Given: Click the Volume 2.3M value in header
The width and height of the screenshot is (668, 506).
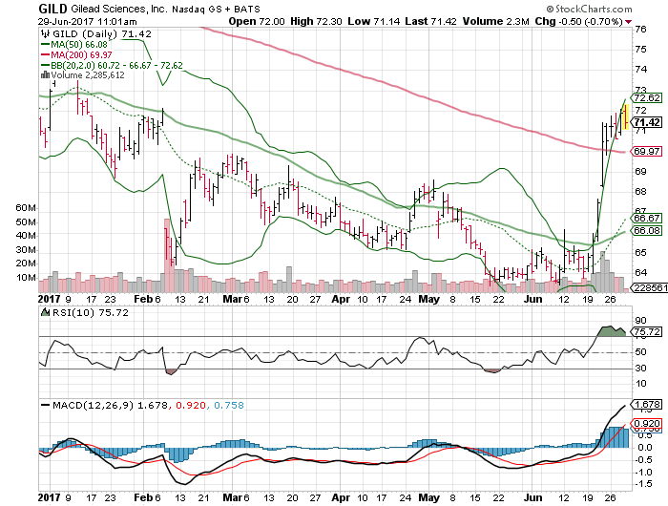Looking at the screenshot, I should pyautogui.click(x=496, y=21).
